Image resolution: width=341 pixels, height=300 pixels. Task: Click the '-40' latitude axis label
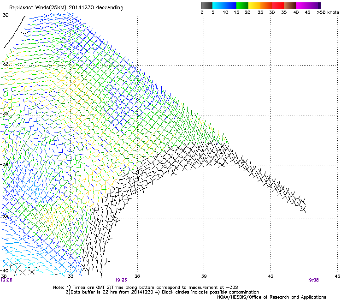[4, 270]
